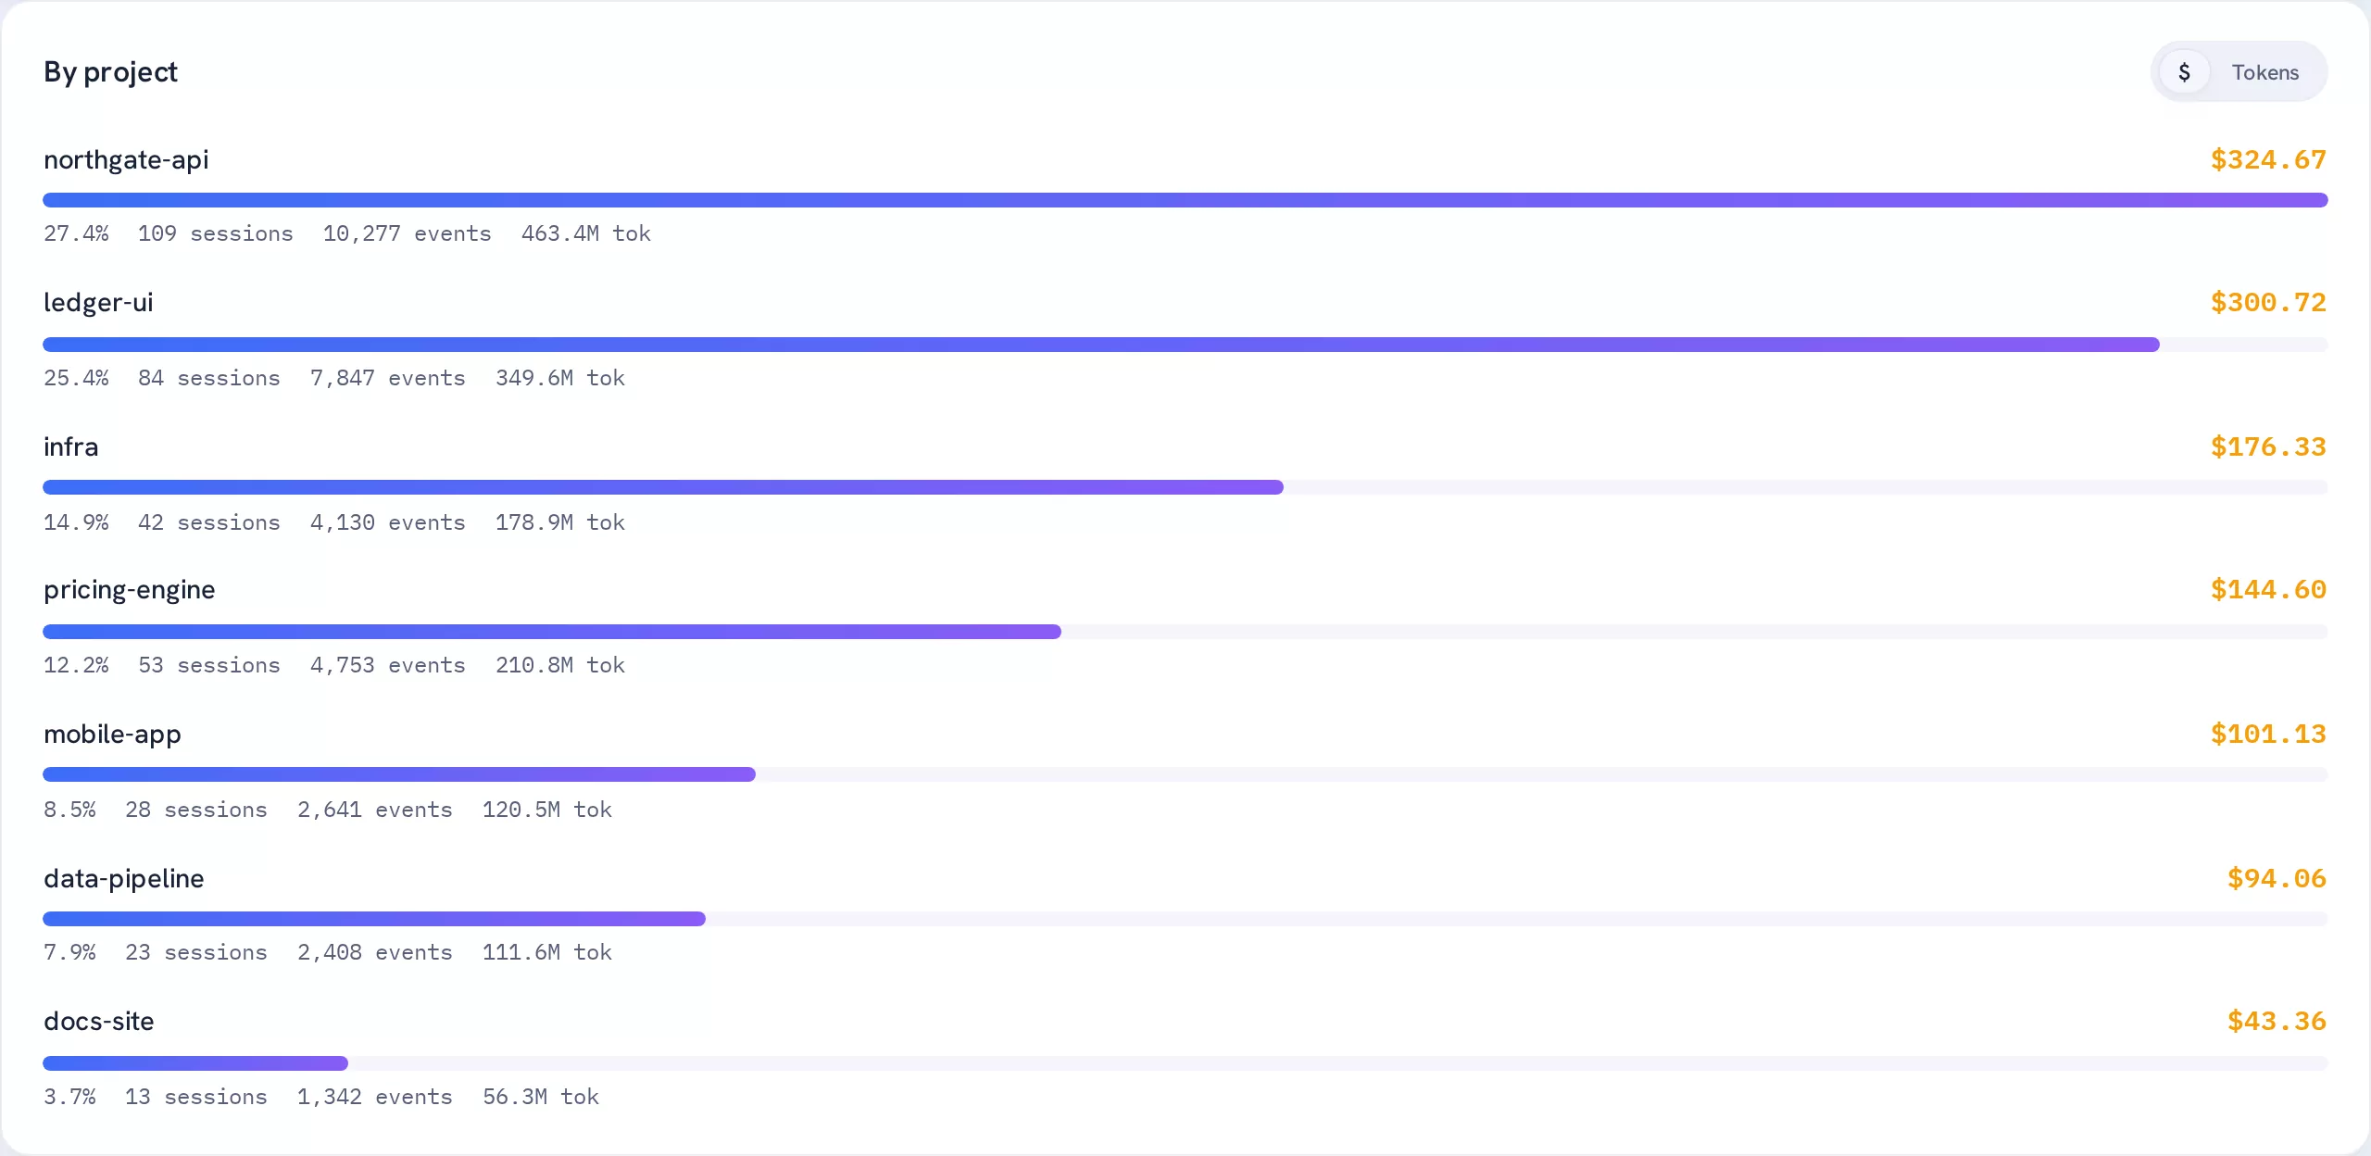Click the 463.4M tok label
2371x1156 pixels.
586,233
